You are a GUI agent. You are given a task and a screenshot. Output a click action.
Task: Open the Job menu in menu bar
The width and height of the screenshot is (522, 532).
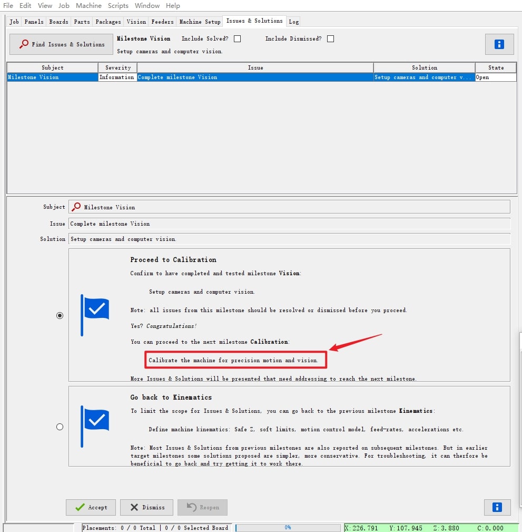tap(64, 5)
